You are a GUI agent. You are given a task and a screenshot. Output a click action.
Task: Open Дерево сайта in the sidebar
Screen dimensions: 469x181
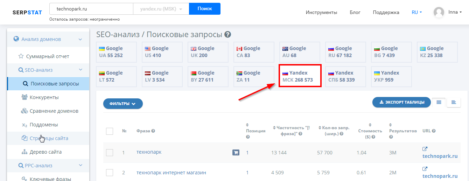[x=48, y=152]
